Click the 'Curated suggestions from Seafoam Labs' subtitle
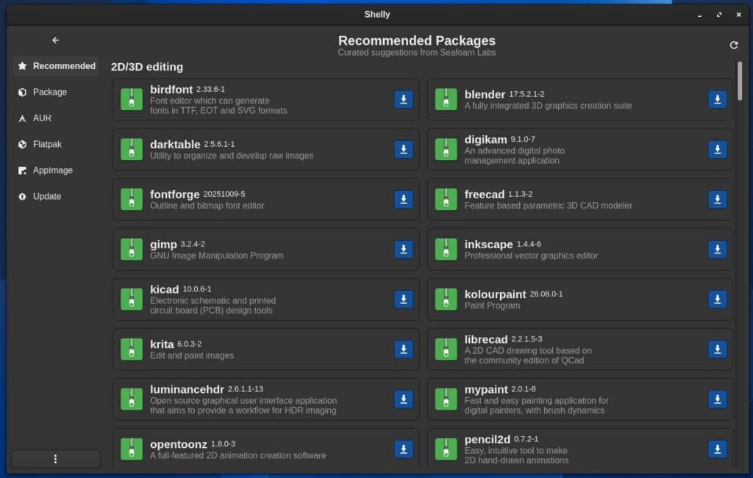The height and width of the screenshot is (478, 753). 417,53
